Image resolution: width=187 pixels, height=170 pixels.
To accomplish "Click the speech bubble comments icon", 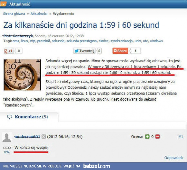I will (10, 117).
